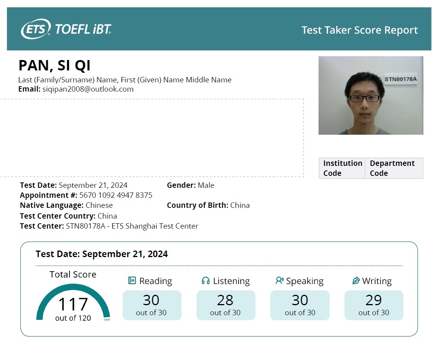435x341 pixels.
Task: Select the Listening score box showing 28
Action: click(226, 305)
